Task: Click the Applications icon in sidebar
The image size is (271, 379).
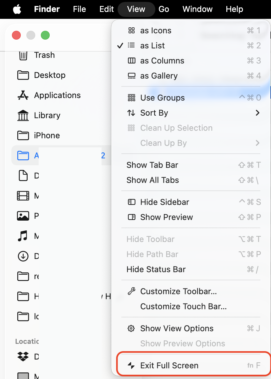Action: click(23, 95)
